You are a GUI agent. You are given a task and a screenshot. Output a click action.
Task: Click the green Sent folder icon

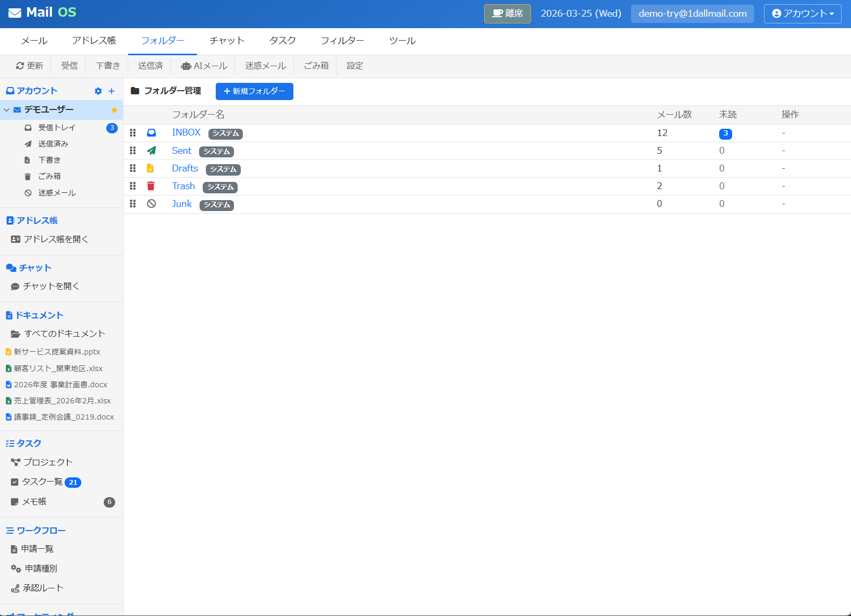[x=151, y=151]
